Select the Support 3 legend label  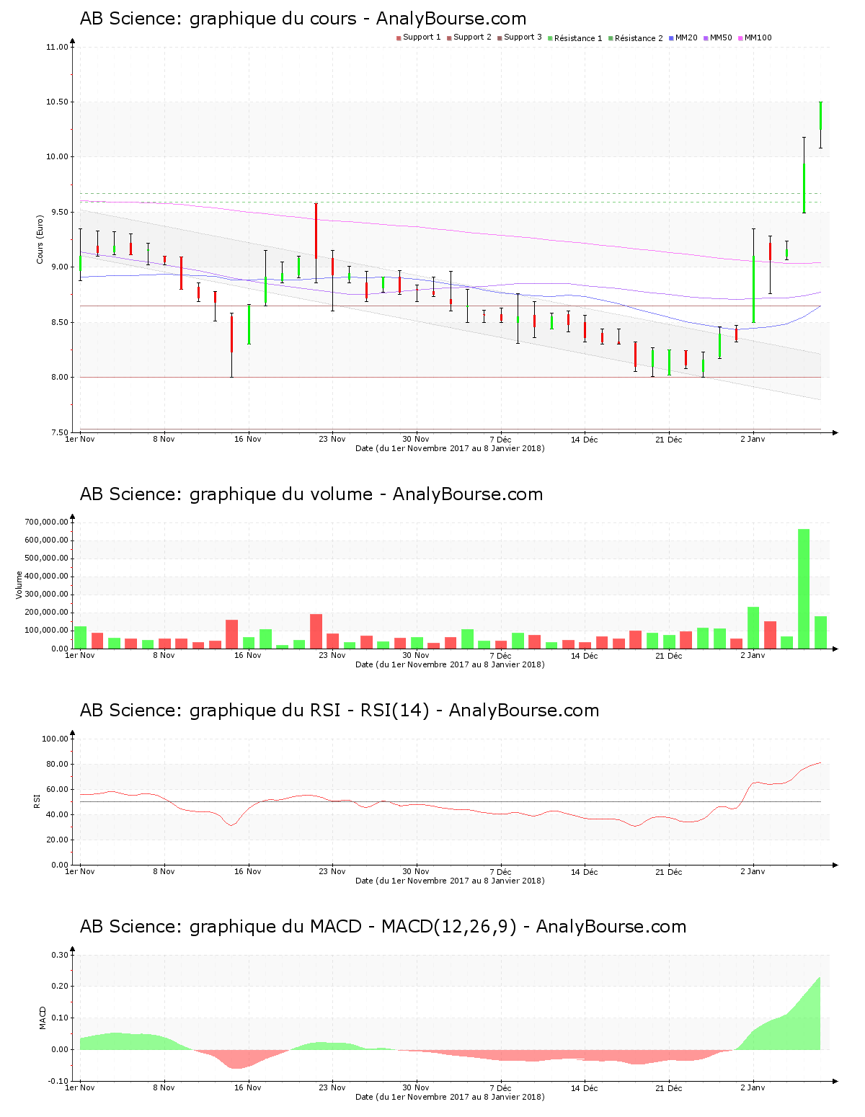pyautogui.click(x=523, y=37)
